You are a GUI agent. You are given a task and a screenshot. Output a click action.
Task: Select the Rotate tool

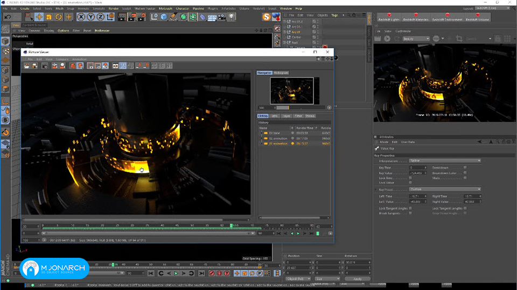coord(59,17)
